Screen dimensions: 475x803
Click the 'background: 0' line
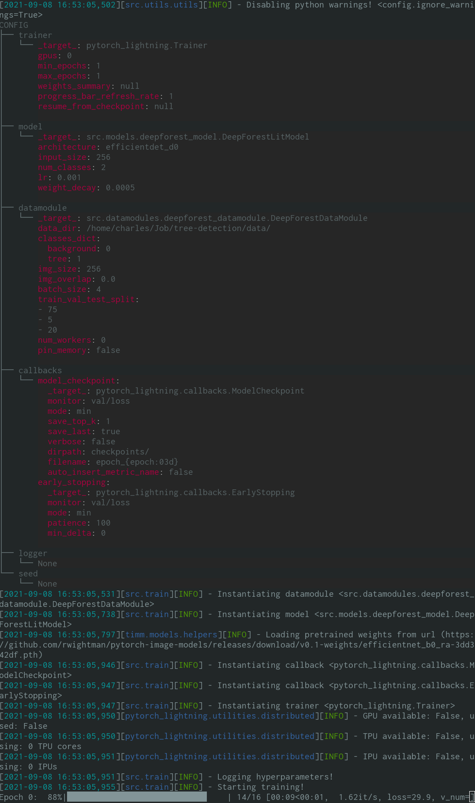point(79,249)
